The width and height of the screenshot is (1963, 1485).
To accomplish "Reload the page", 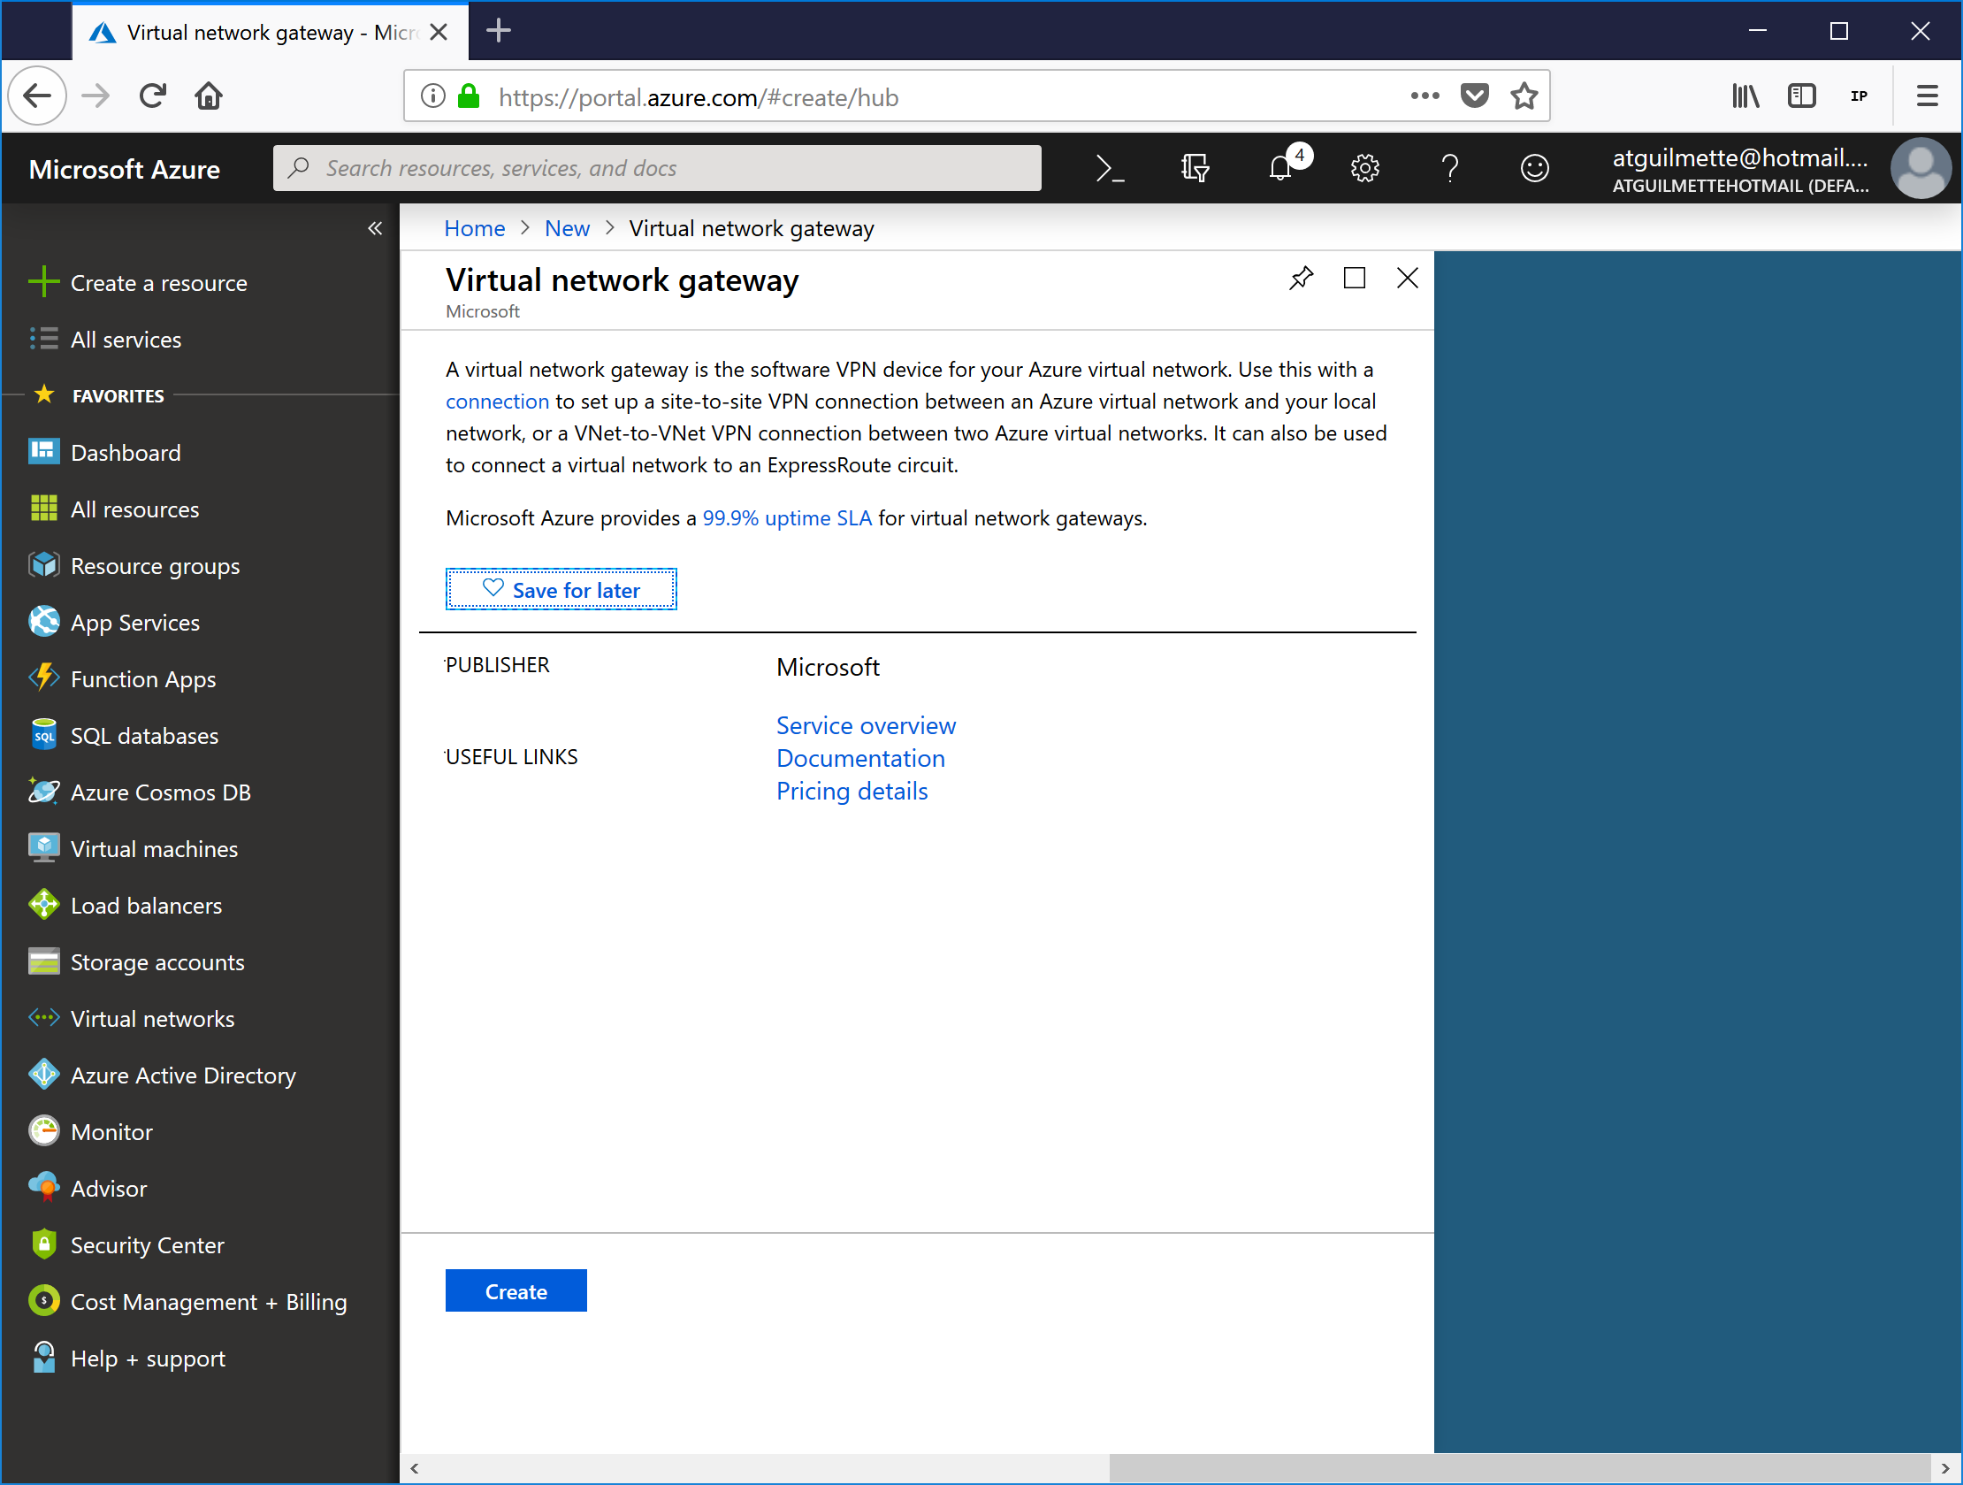I will pyautogui.click(x=153, y=95).
